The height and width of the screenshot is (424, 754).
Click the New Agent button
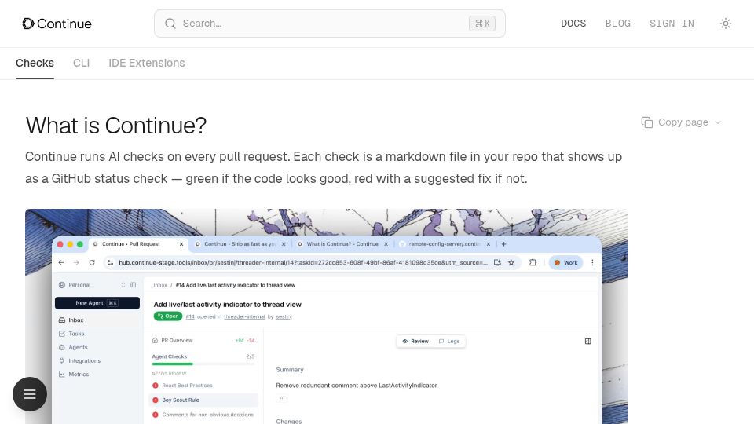pyautogui.click(x=97, y=303)
